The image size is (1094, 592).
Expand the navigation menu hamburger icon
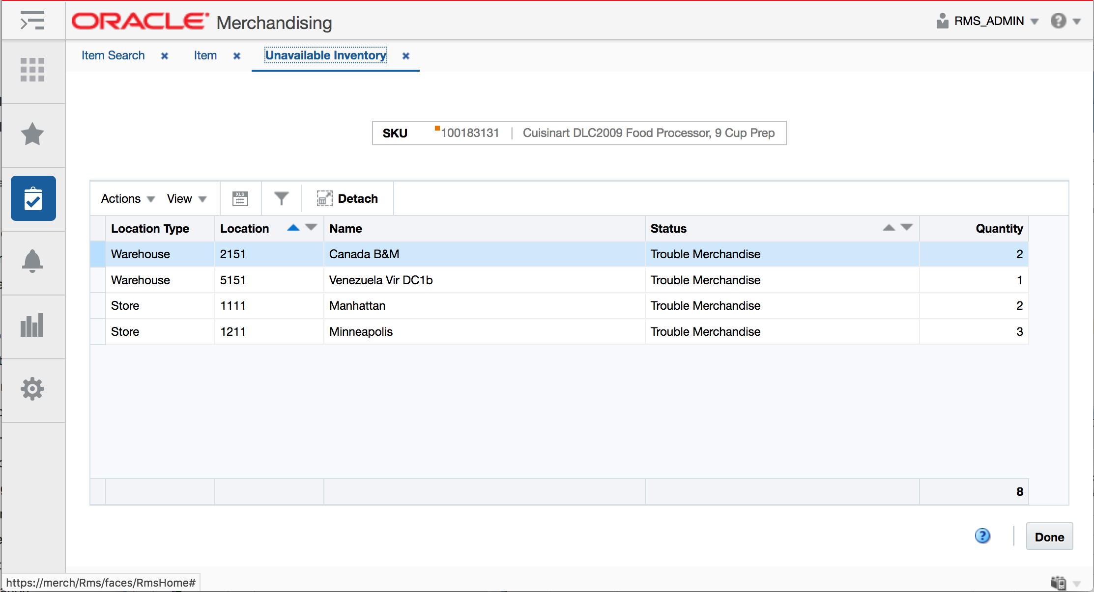(x=32, y=21)
